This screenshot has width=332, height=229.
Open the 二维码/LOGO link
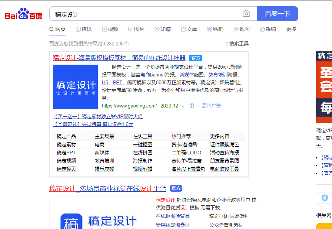pyautogui.click(x=186, y=153)
